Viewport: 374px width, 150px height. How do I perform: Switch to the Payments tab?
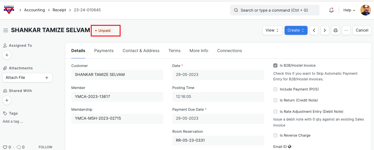click(104, 51)
